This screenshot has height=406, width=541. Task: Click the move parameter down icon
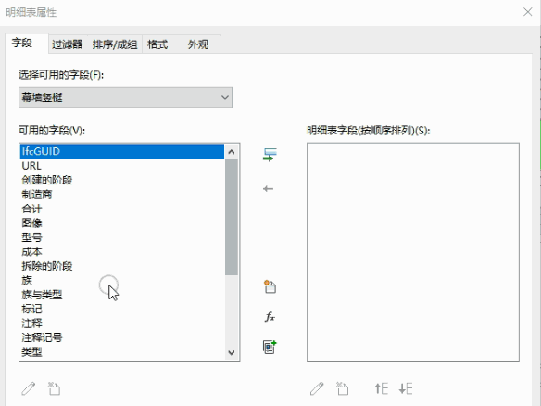click(406, 388)
